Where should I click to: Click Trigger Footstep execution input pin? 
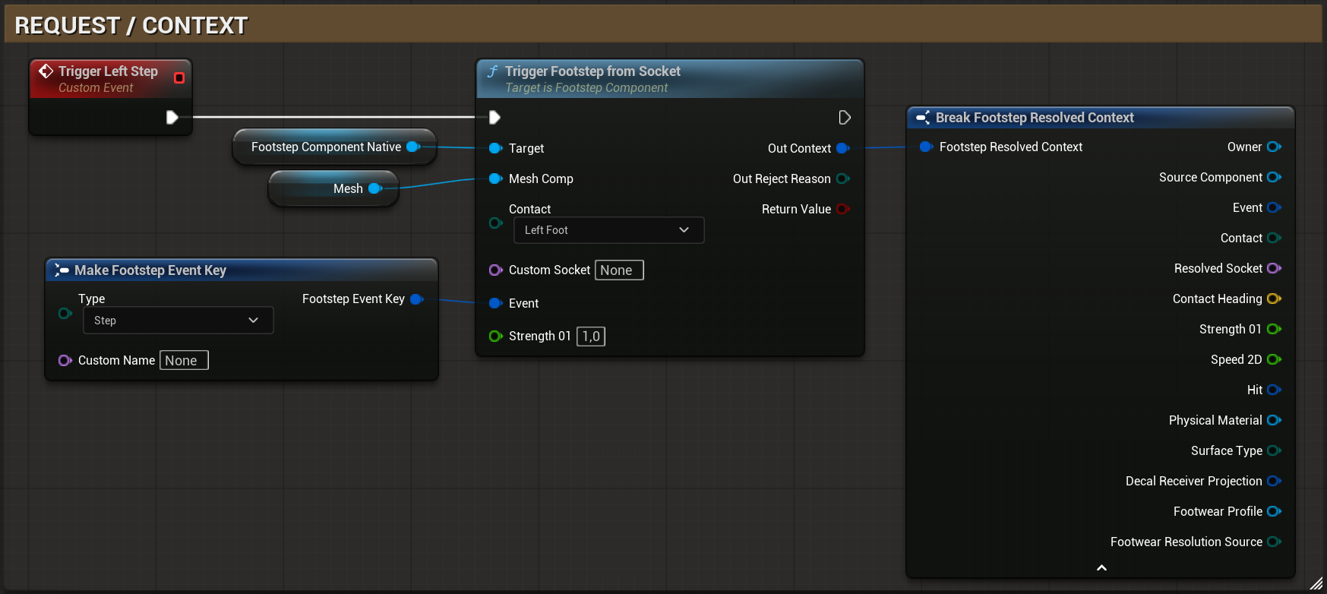point(494,117)
